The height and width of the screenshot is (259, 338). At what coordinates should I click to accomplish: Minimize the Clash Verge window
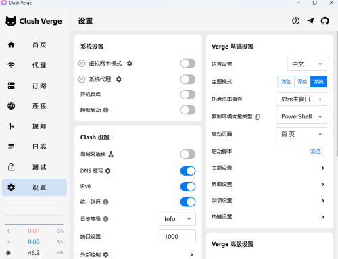click(x=298, y=3)
